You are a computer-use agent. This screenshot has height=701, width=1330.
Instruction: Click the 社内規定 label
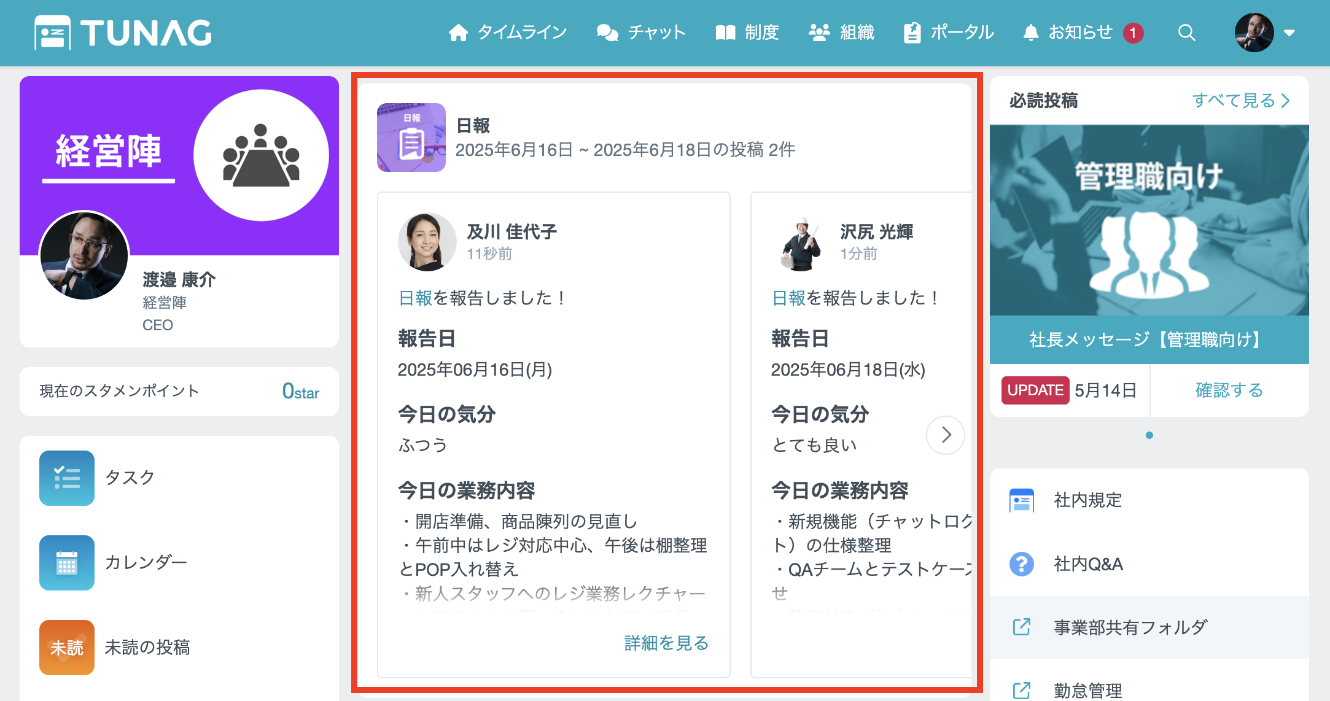[x=1088, y=500]
